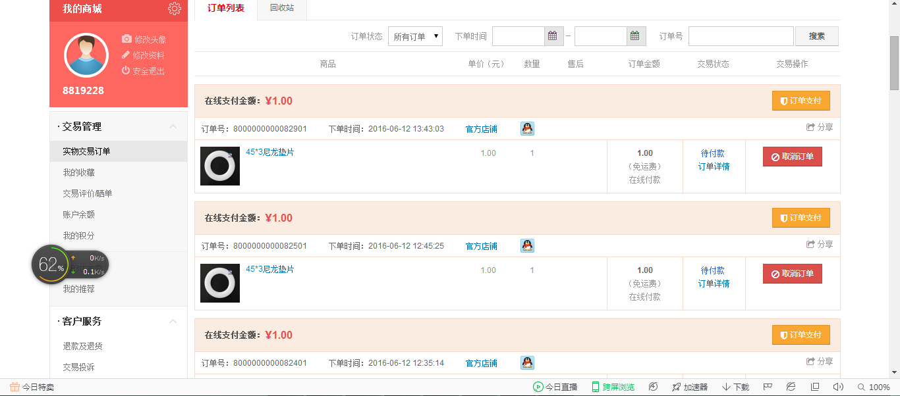This screenshot has width=900, height=396.
Task: Click 订单支付 for order 8000000000082901
Action: pos(801,101)
